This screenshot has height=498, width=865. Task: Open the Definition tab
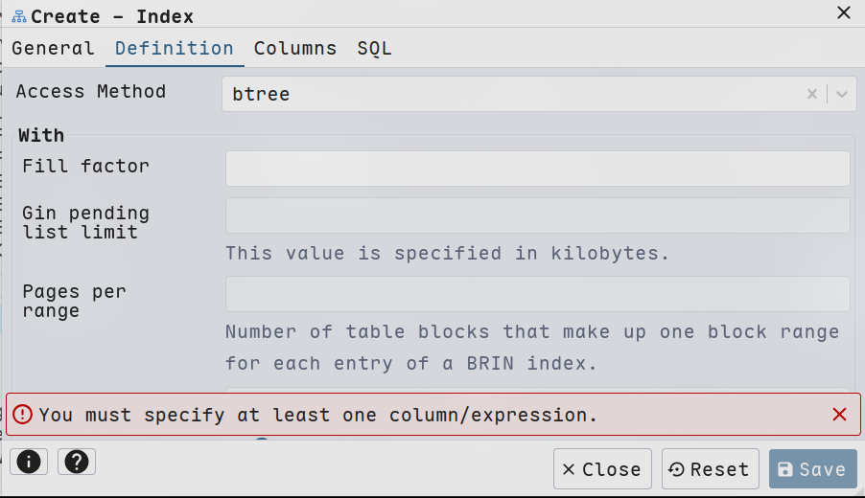[x=175, y=48]
